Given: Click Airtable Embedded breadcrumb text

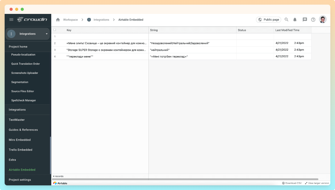Looking at the screenshot, I should [x=131, y=20].
